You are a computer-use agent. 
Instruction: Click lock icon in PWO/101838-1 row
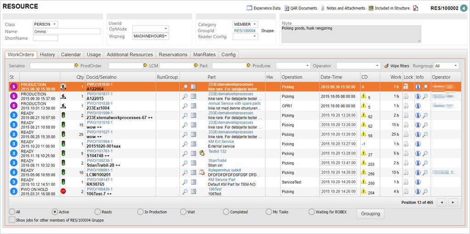[x=405, y=106]
